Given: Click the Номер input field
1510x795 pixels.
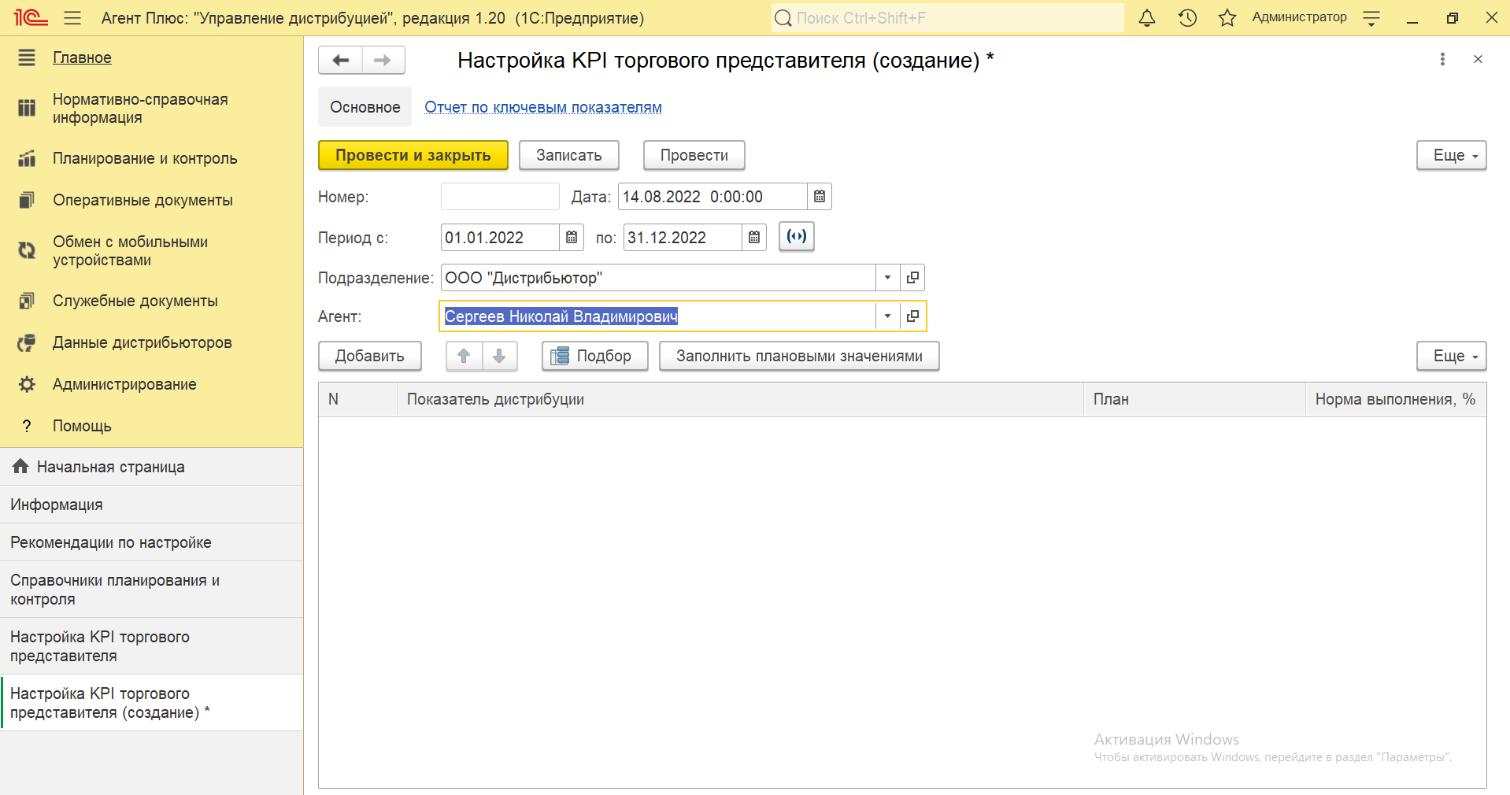Looking at the screenshot, I should point(500,197).
